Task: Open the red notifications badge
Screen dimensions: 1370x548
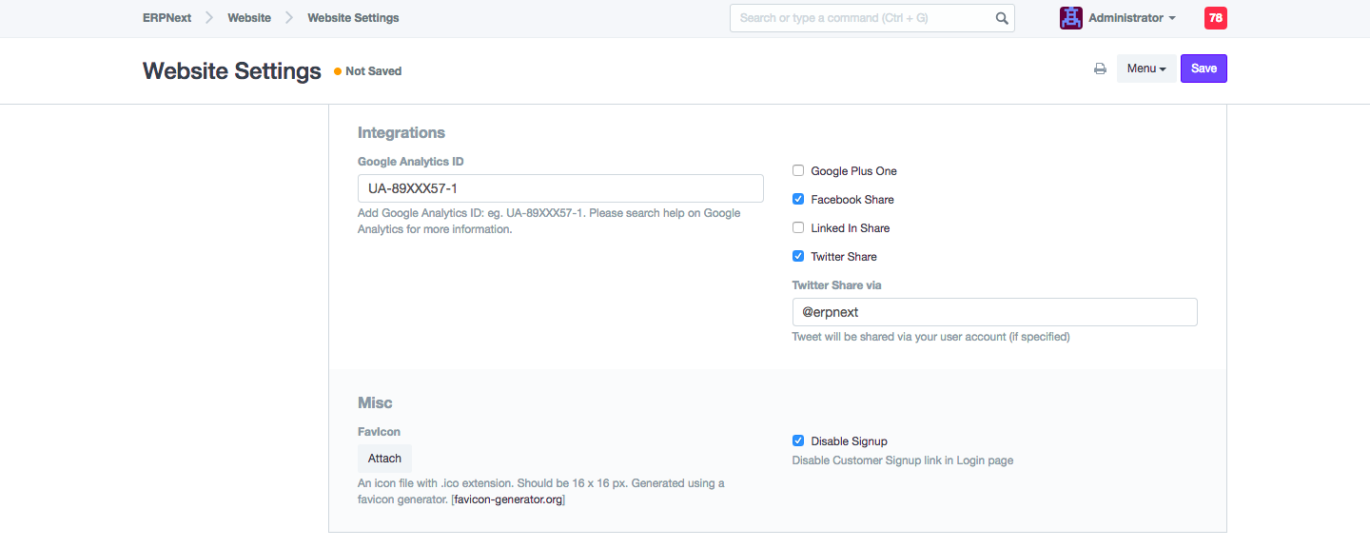Action: coord(1215,18)
